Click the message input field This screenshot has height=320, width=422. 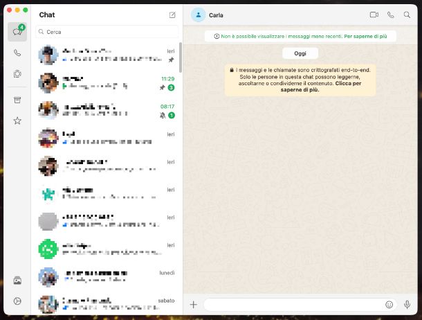pos(300,305)
